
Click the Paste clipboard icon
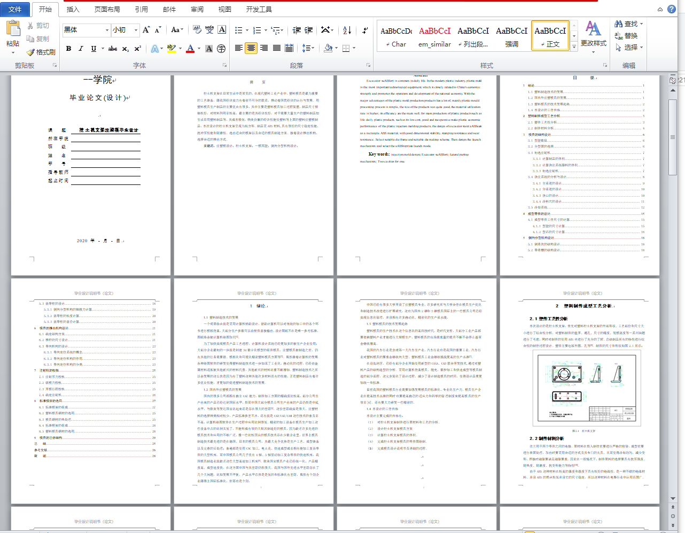(13, 28)
